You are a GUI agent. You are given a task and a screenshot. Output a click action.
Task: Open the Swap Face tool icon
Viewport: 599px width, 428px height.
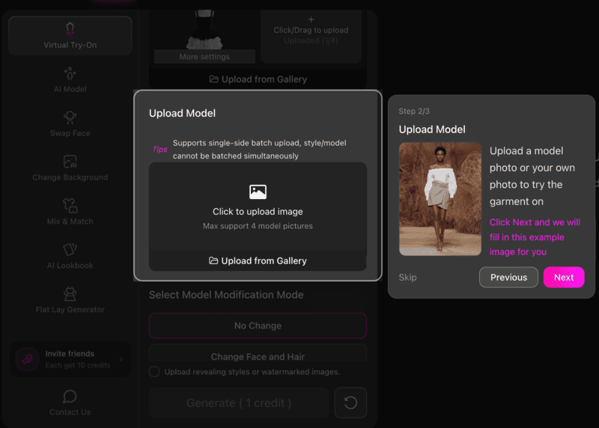pos(70,117)
